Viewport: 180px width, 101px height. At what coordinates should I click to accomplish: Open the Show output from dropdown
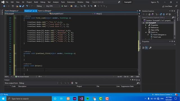point(39,83)
